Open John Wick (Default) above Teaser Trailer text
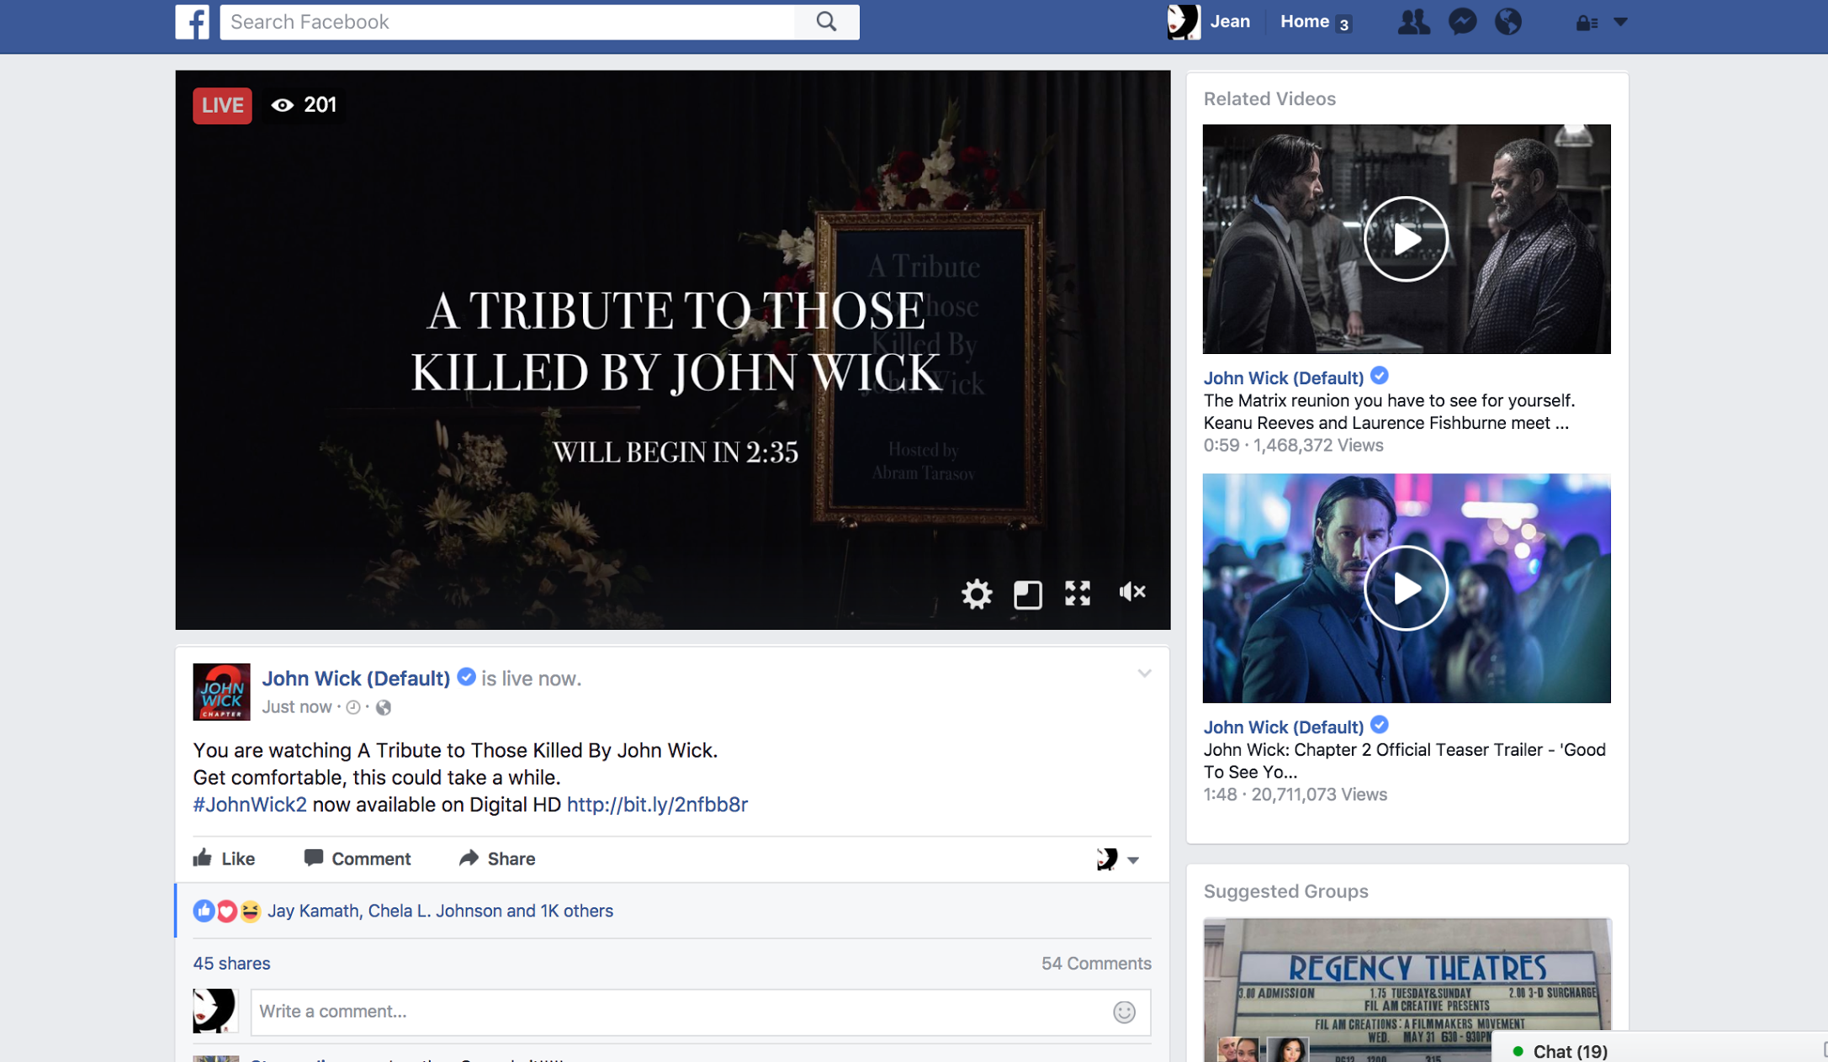Viewport: 1828px width, 1062px height. tap(1283, 727)
